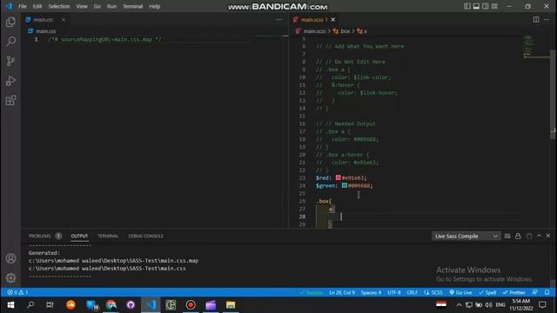The height and width of the screenshot is (313, 557).
Task: Change language mode via SCSS status item
Action: click(x=433, y=292)
